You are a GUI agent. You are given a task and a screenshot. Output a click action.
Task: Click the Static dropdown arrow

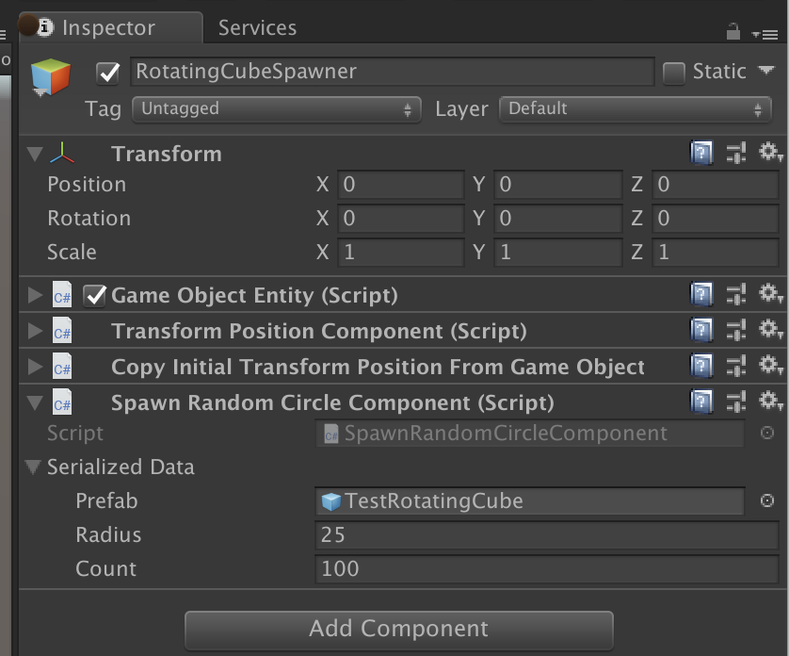click(x=765, y=71)
